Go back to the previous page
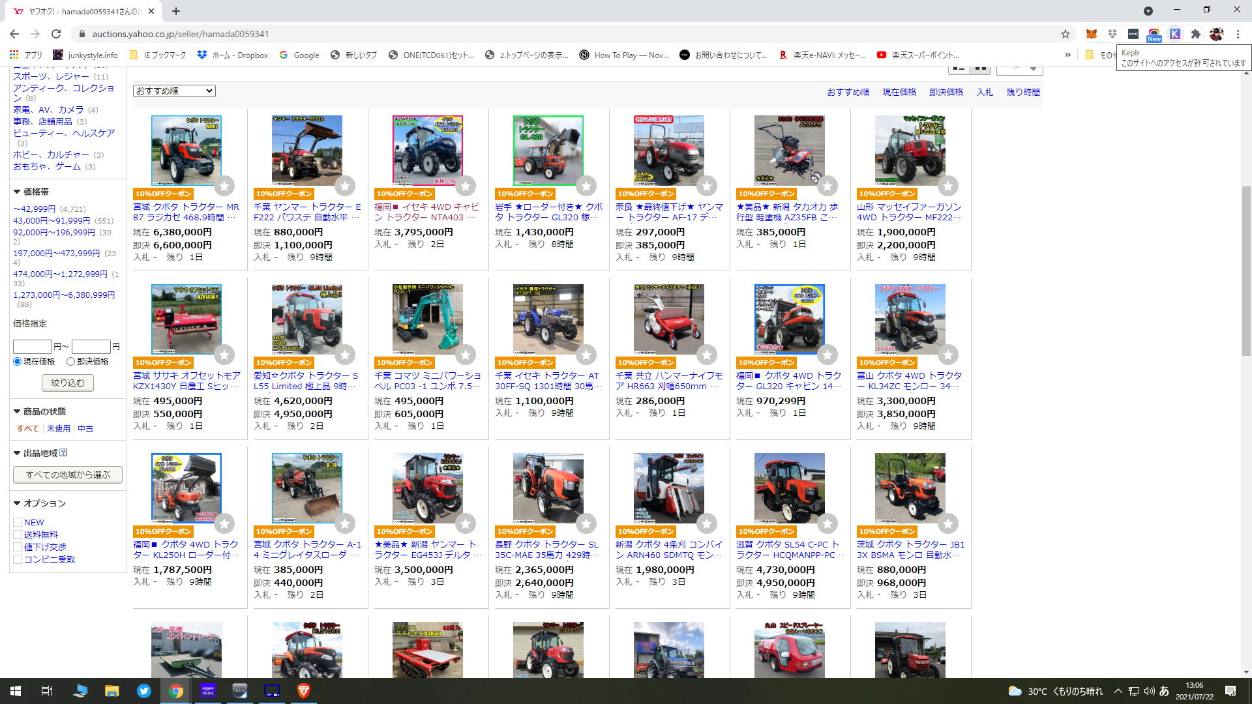Image resolution: width=1252 pixels, height=704 pixels. point(14,34)
